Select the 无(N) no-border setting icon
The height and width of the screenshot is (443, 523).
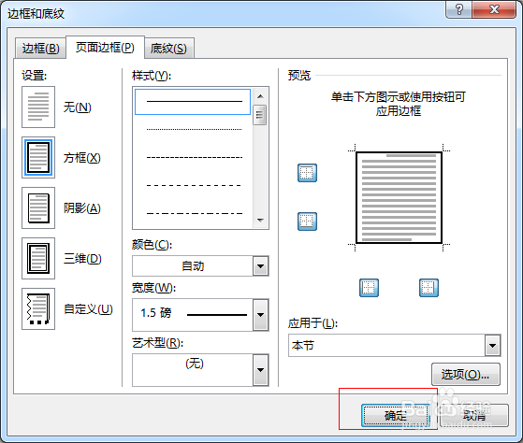pos(38,107)
